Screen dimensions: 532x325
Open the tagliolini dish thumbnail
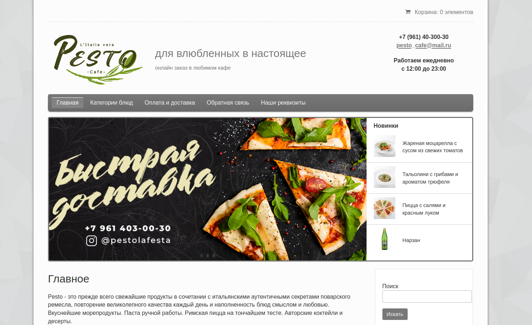384,177
